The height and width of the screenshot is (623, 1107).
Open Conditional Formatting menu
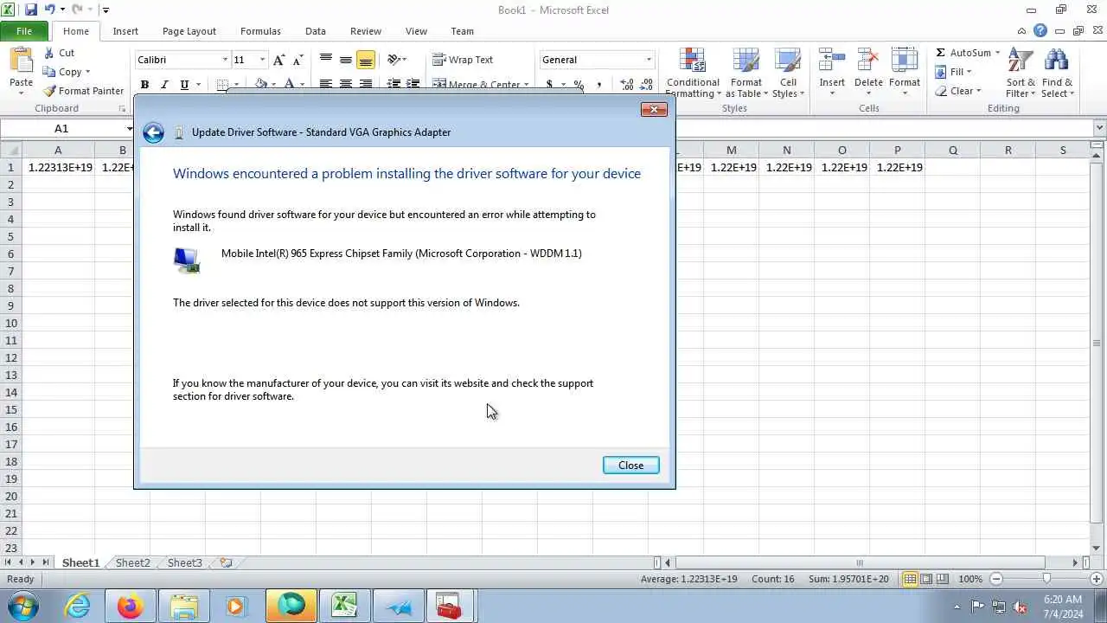click(693, 73)
